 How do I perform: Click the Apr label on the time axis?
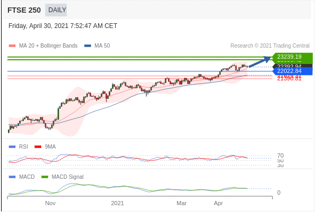click(218, 203)
